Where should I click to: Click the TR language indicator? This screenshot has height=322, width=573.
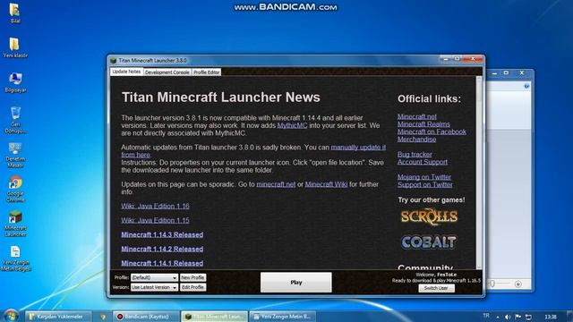[486, 316]
